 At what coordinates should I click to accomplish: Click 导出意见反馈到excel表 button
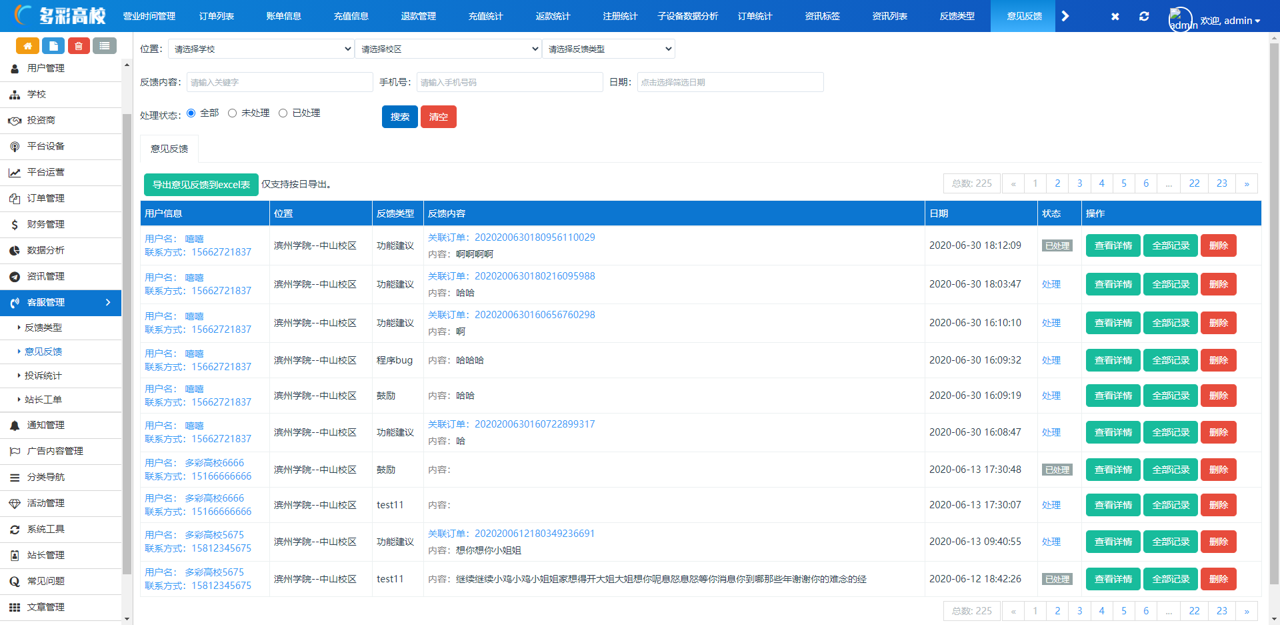coord(201,185)
